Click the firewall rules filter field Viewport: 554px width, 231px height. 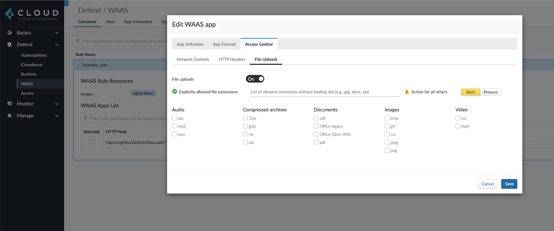[120, 41]
